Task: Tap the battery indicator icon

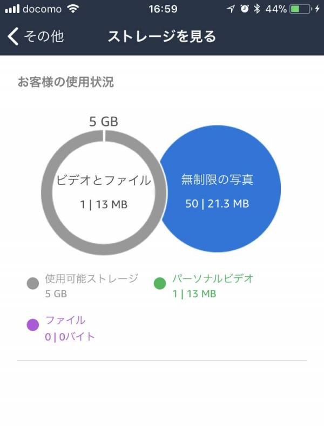Action: (x=300, y=9)
